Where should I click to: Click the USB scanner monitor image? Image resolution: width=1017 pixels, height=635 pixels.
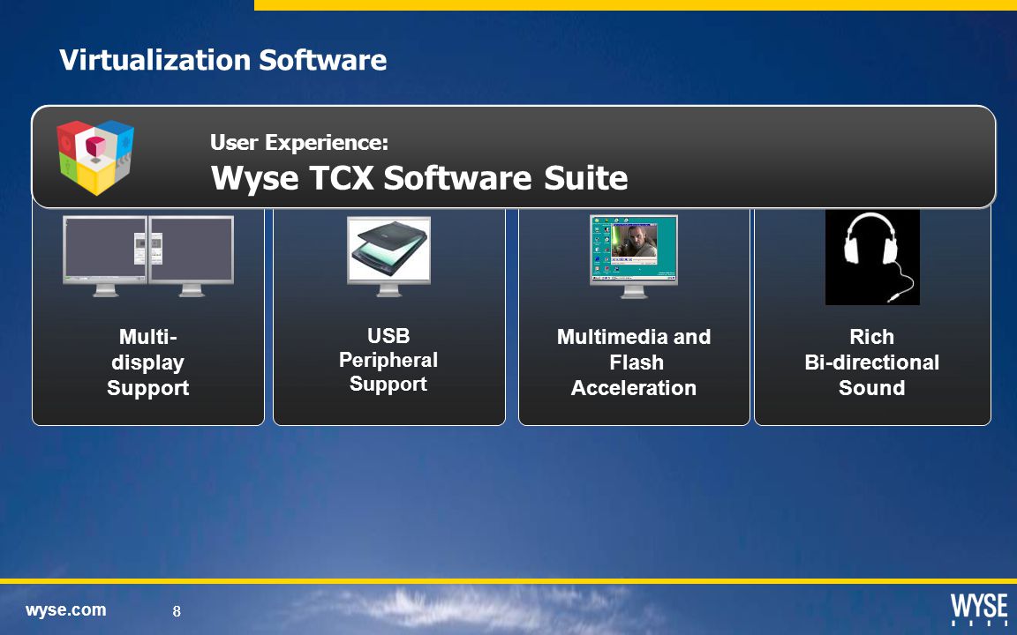[388, 257]
